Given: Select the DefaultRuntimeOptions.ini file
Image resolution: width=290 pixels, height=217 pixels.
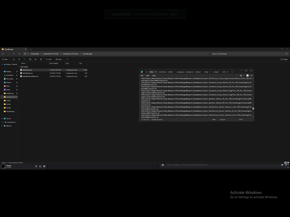Looking at the screenshot, I should click(53, 76).
